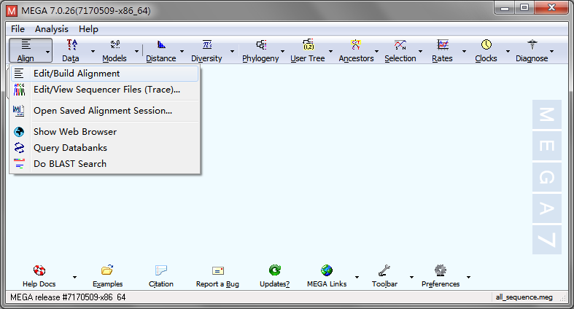Expand the Clocks dropdown arrow
This screenshot has height=309, width=574.
(508, 51)
